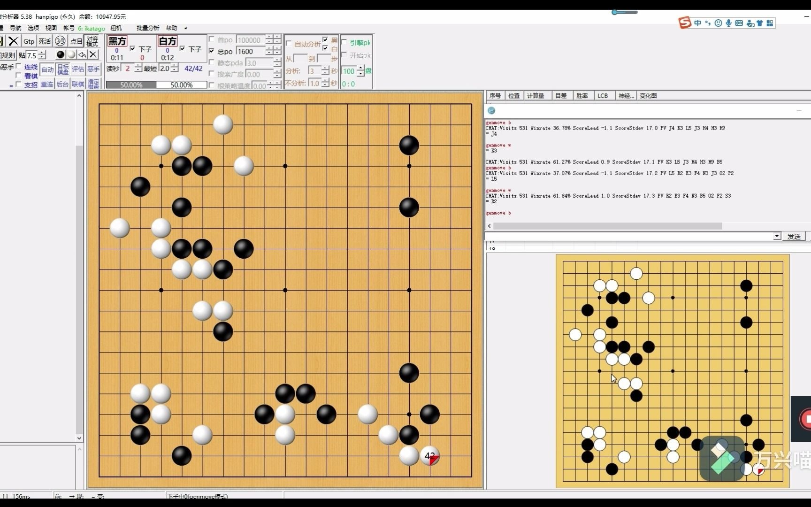Viewport: 811px width, 507px height.
Task: Click the 死活 life-and-death analysis icon
Action: click(x=45, y=41)
